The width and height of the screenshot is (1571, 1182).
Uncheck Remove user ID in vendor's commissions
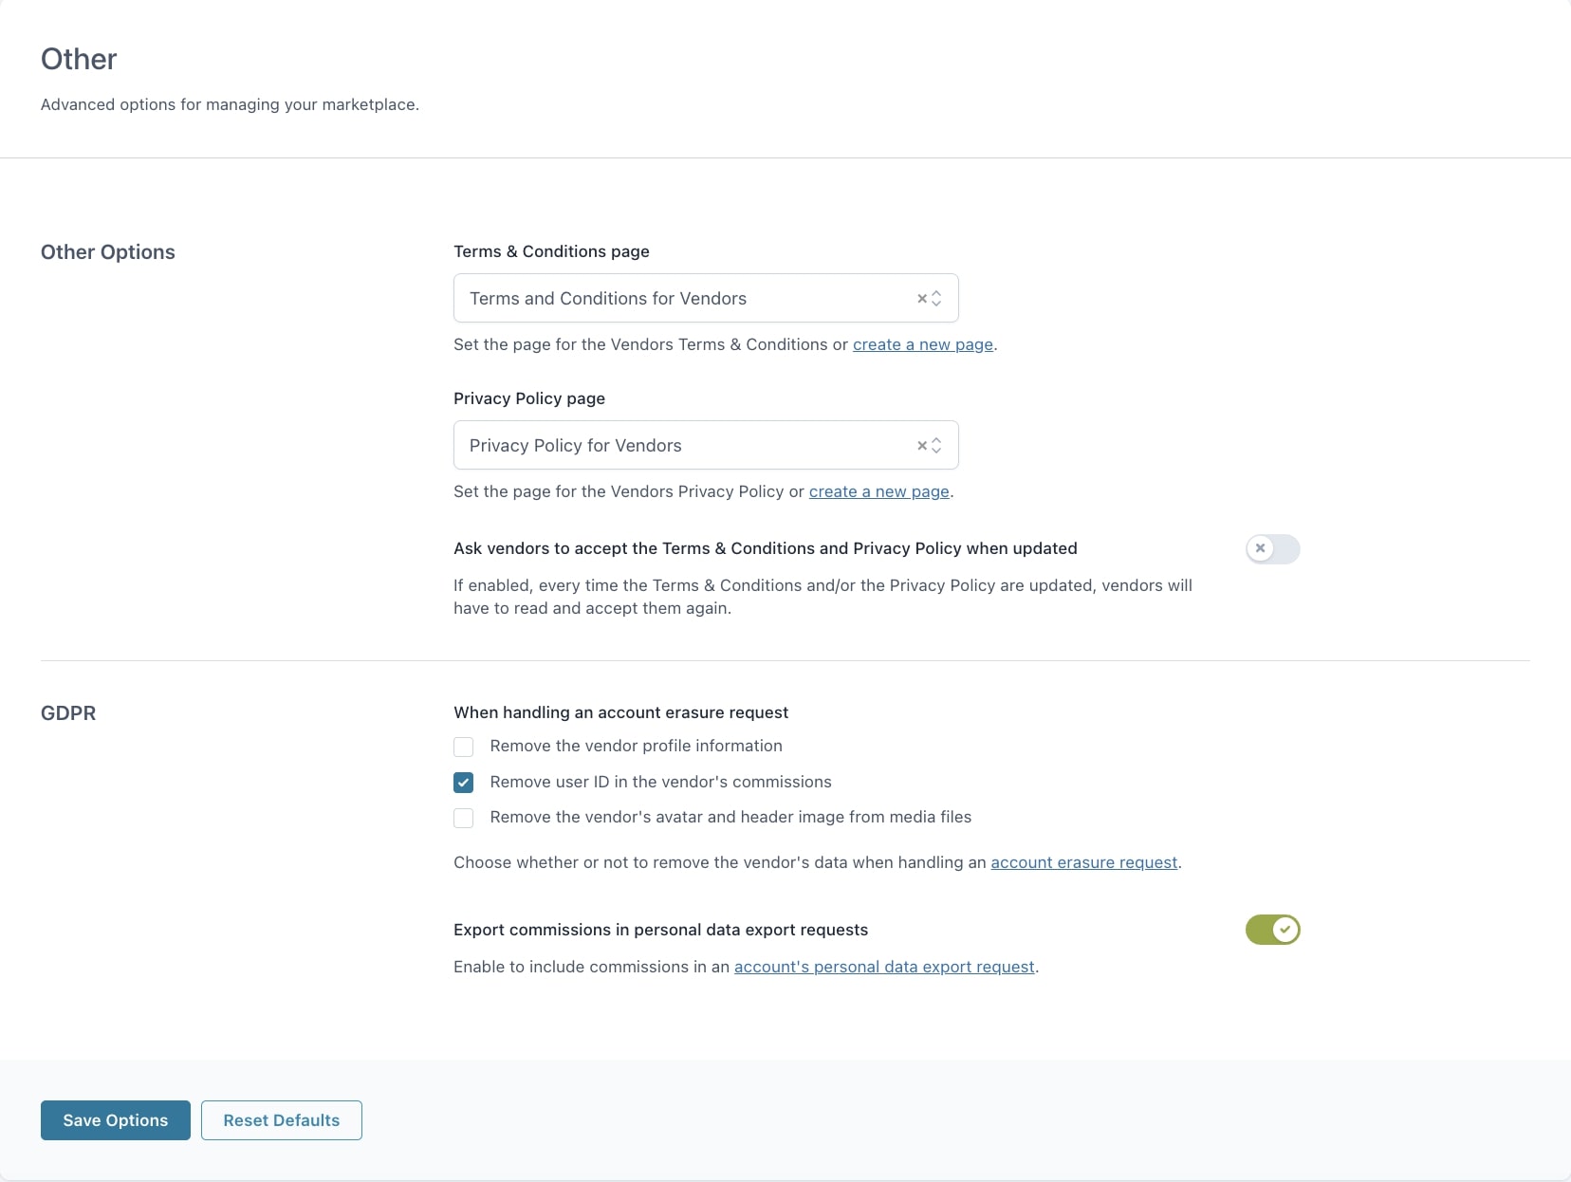464,783
